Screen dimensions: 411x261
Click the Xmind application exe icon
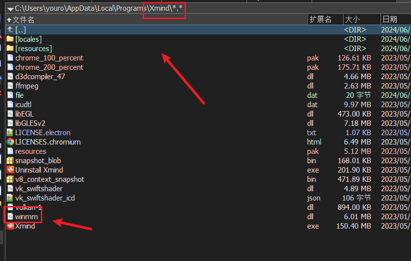tap(10, 226)
